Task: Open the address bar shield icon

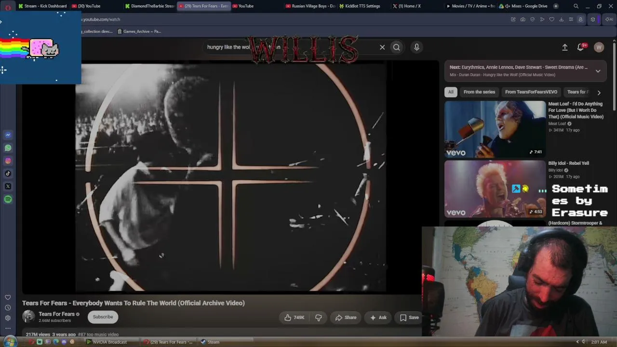Action: [x=532, y=19]
